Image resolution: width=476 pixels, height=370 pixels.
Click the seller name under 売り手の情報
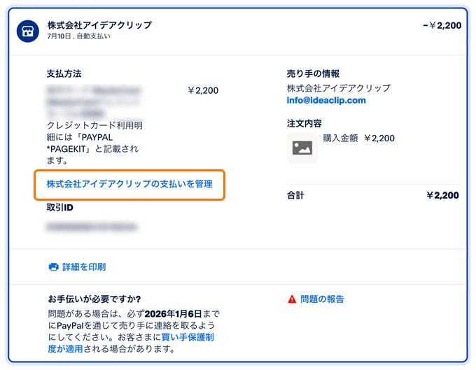pos(339,88)
